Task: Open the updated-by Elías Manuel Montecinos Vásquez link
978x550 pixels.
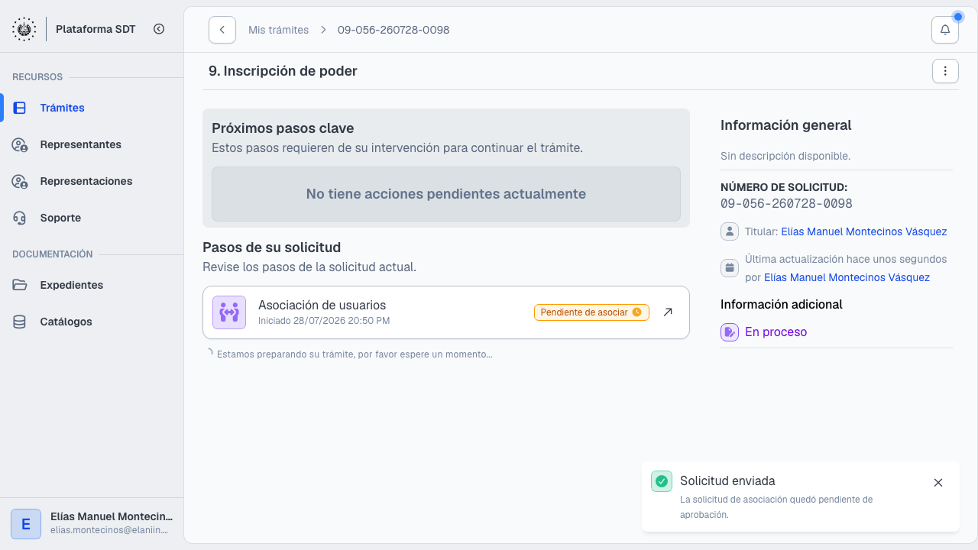Action: (x=847, y=277)
